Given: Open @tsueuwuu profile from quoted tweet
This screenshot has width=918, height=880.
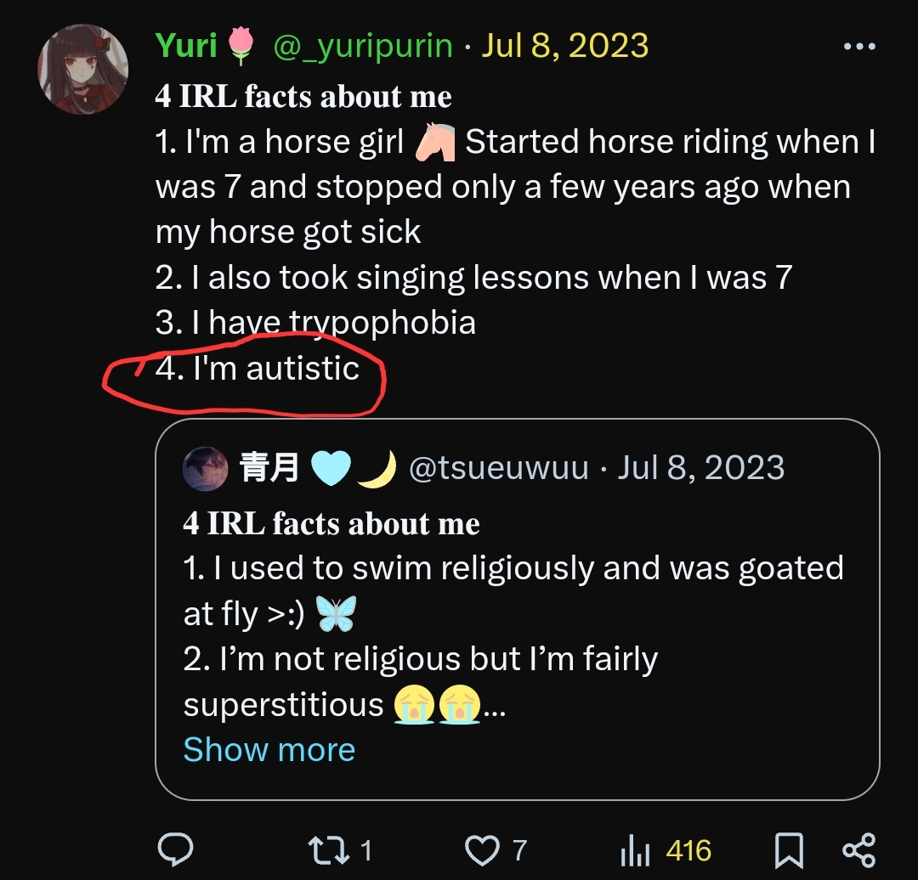Looking at the screenshot, I should click(499, 468).
